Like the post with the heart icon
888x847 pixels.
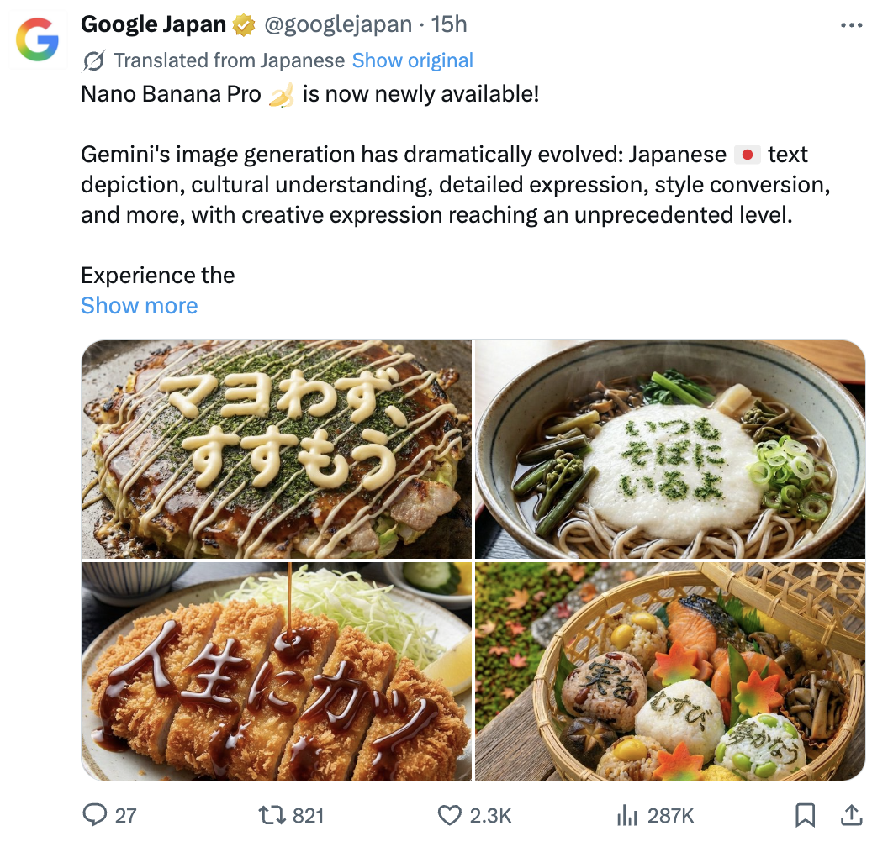[x=451, y=814]
